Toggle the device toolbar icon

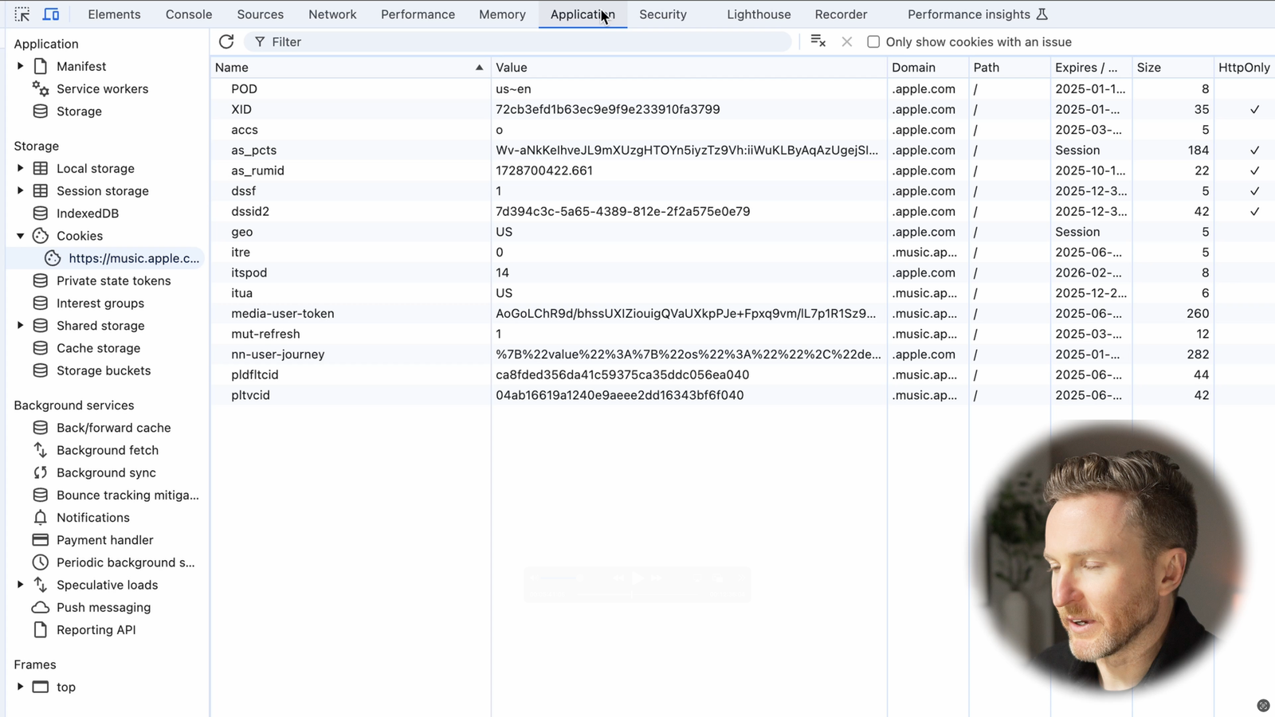[51, 14]
